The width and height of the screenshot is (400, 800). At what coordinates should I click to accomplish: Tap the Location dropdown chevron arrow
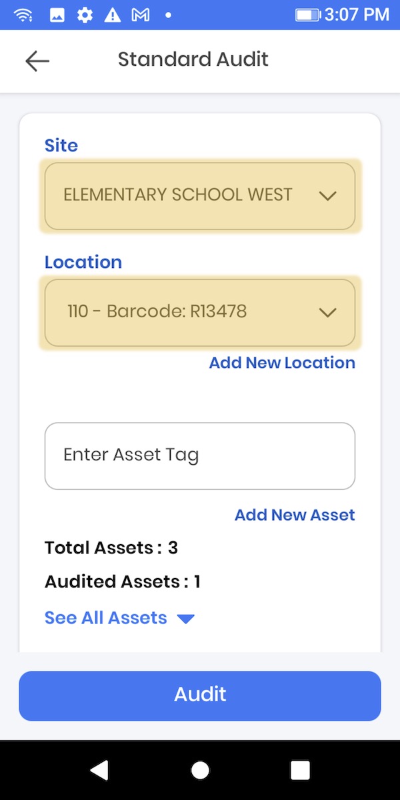(x=327, y=313)
